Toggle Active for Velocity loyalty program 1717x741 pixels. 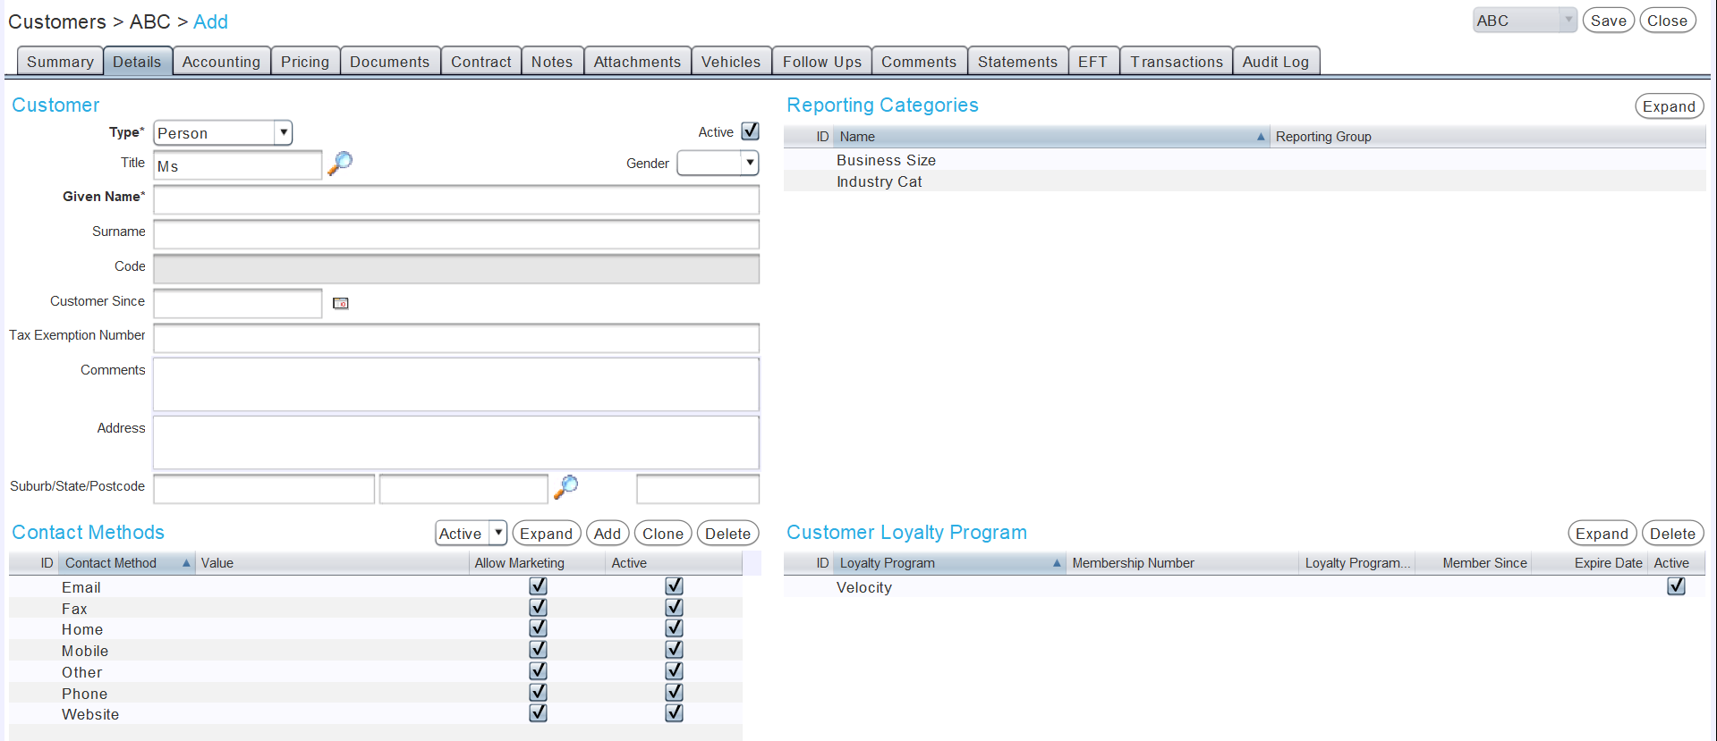(1676, 586)
